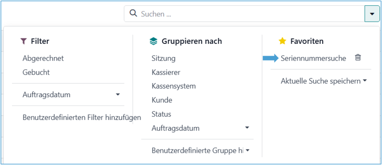Apply the Gebucht filter

click(x=36, y=72)
